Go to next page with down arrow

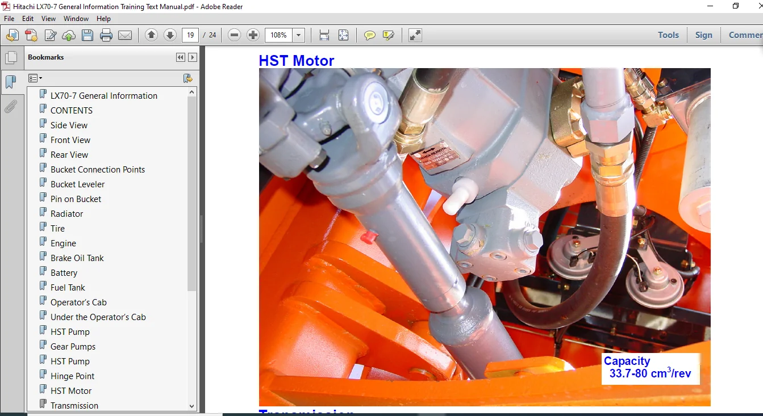[x=170, y=35]
